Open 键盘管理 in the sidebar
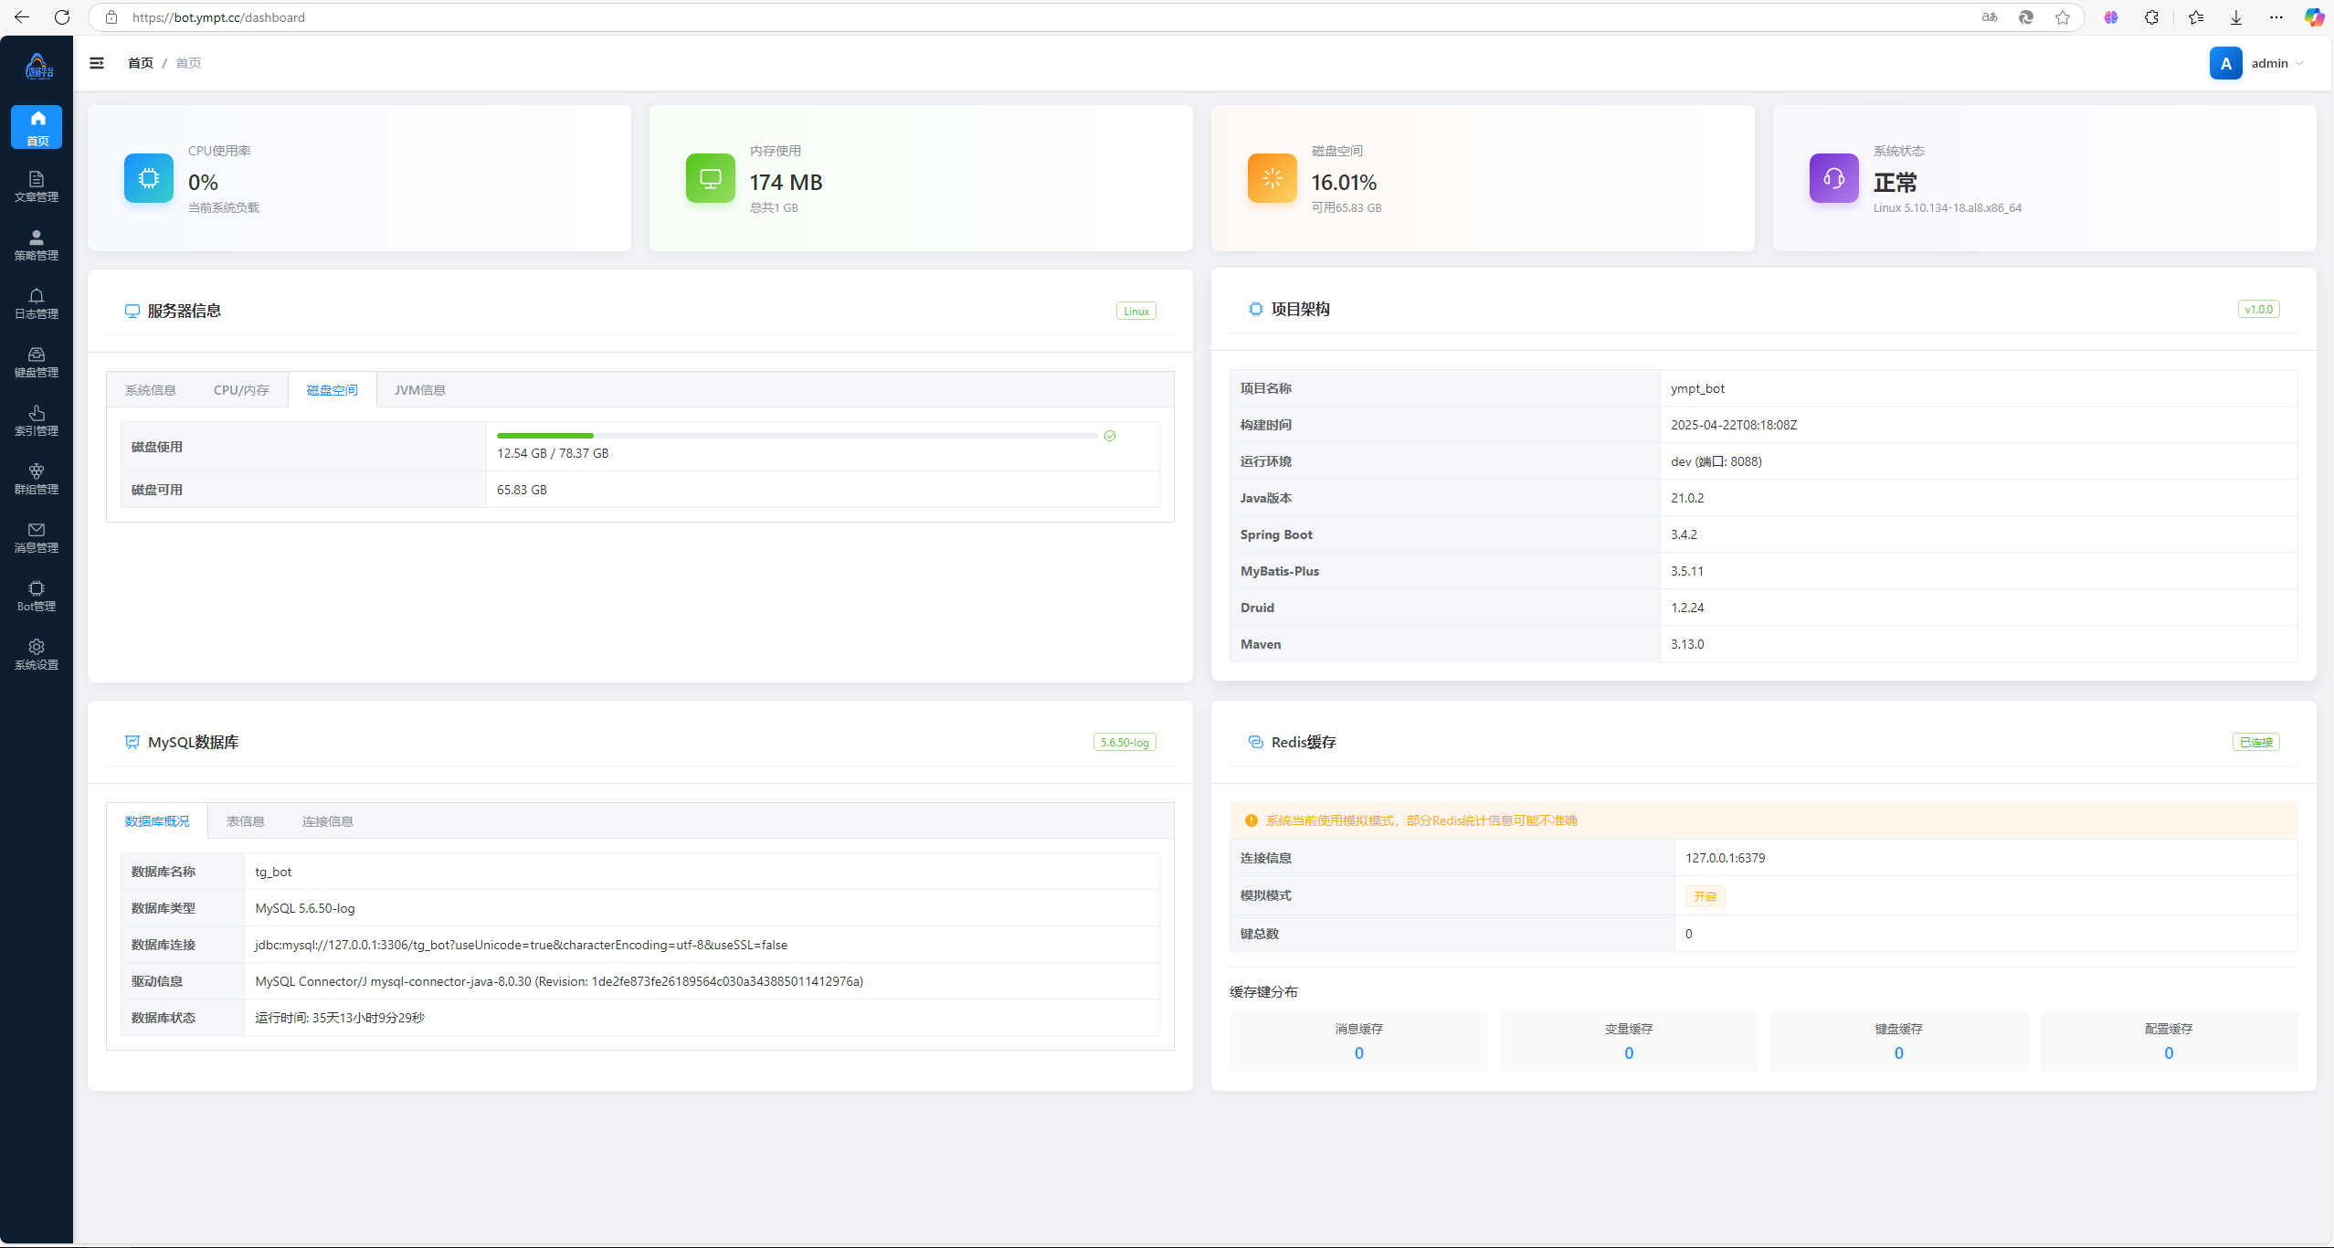The height and width of the screenshot is (1248, 2334). pyautogui.click(x=37, y=361)
